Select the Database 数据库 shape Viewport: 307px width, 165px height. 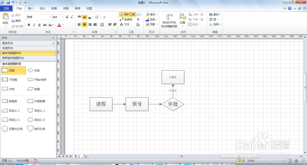tap(10, 101)
